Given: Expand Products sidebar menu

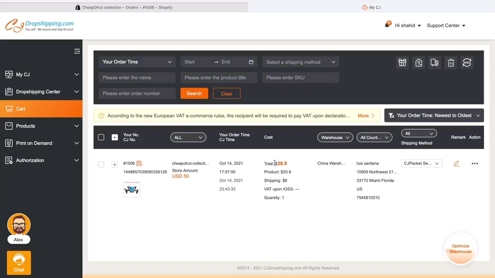Looking at the screenshot, I should click(41, 126).
